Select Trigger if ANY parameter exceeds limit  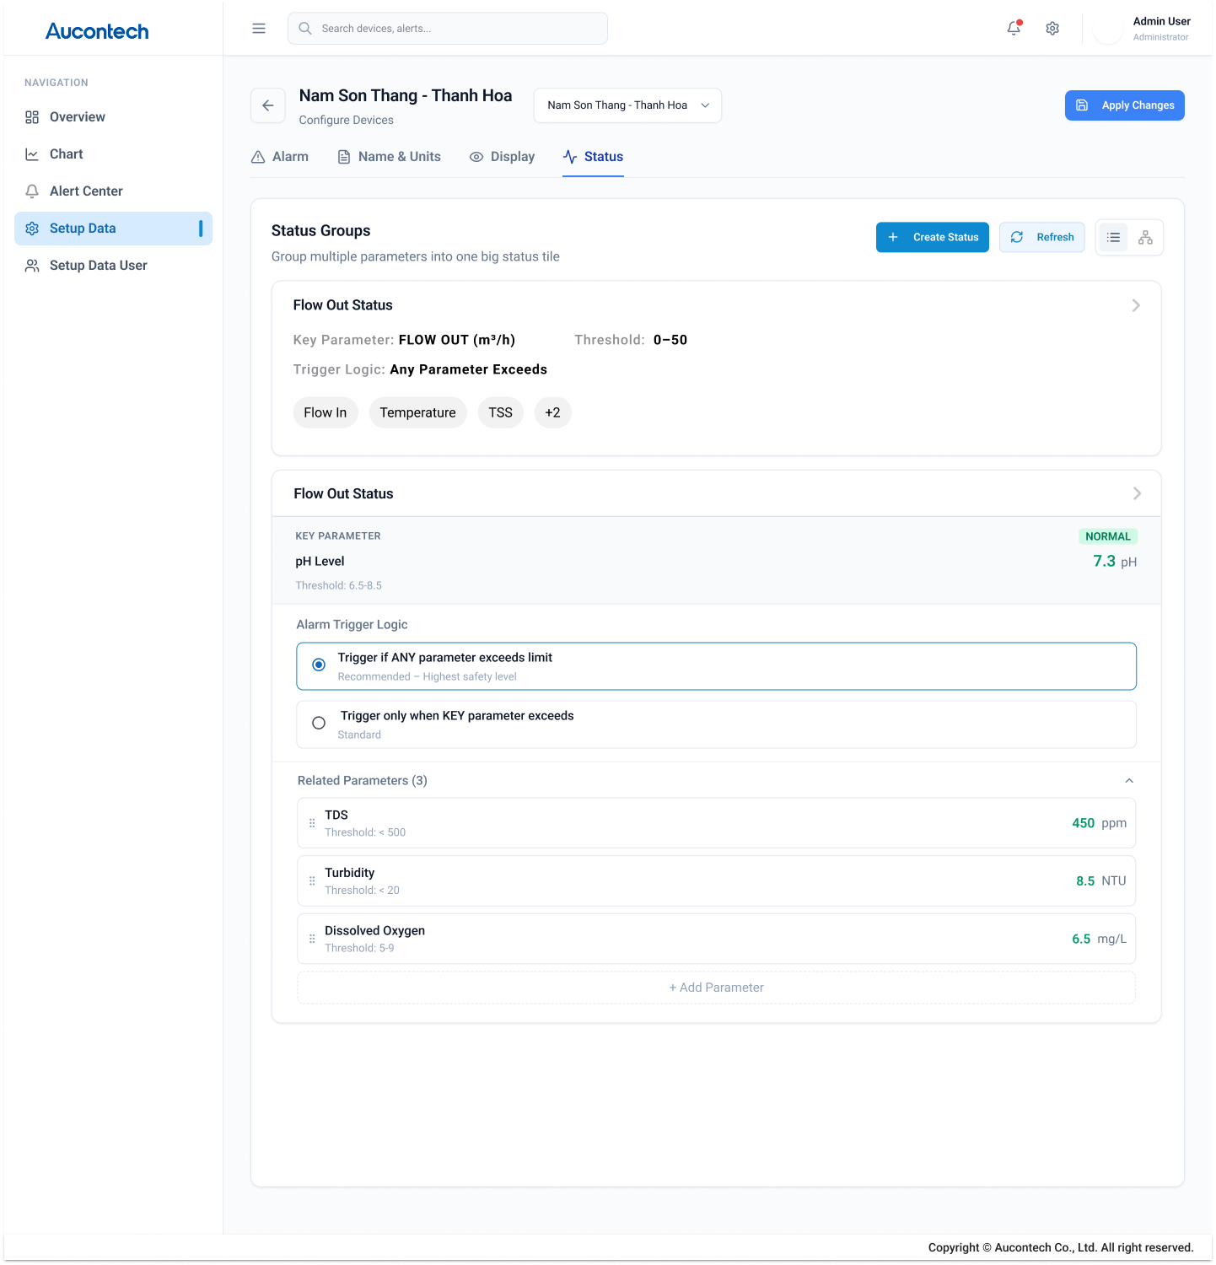[319, 665]
